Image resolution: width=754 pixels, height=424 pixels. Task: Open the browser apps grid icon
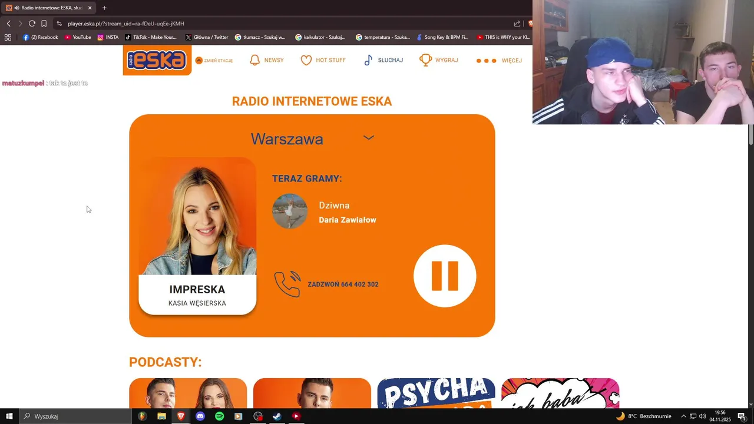[x=8, y=37]
